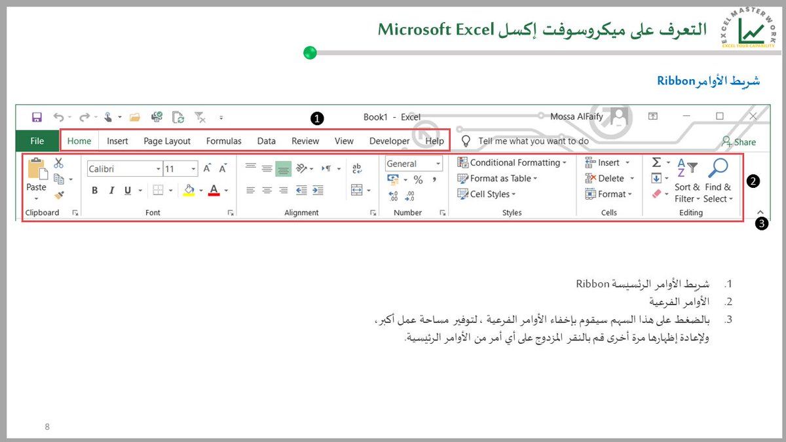Switch to the Data tab

click(266, 141)
